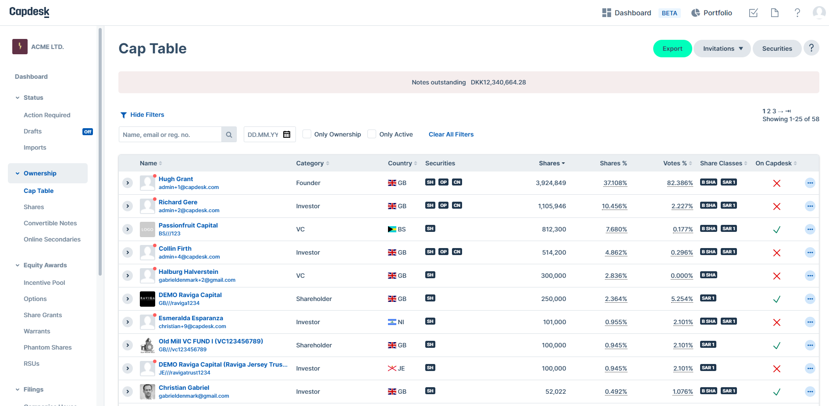Toggle the Drafts Off switch
This screenshot has width=829, height=406.
88,132
